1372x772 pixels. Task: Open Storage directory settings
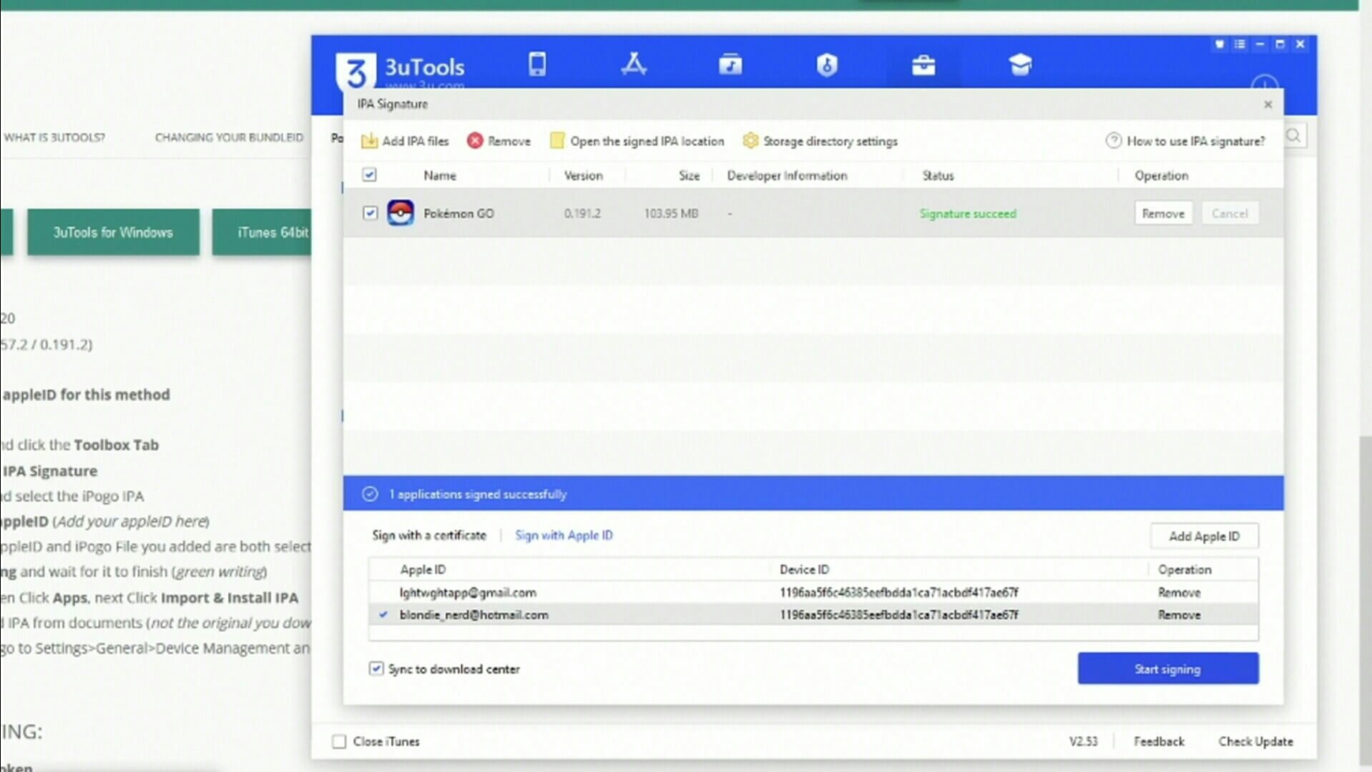(x=820, y=141)
